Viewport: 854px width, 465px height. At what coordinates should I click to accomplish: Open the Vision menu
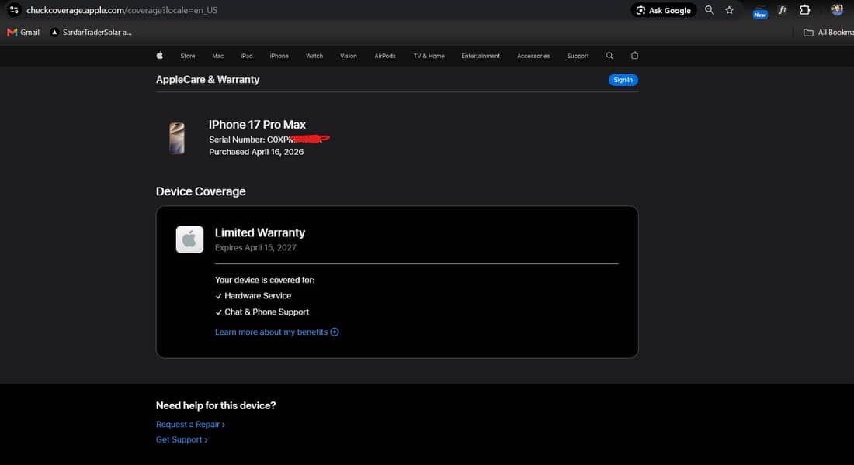click(349, 56)
